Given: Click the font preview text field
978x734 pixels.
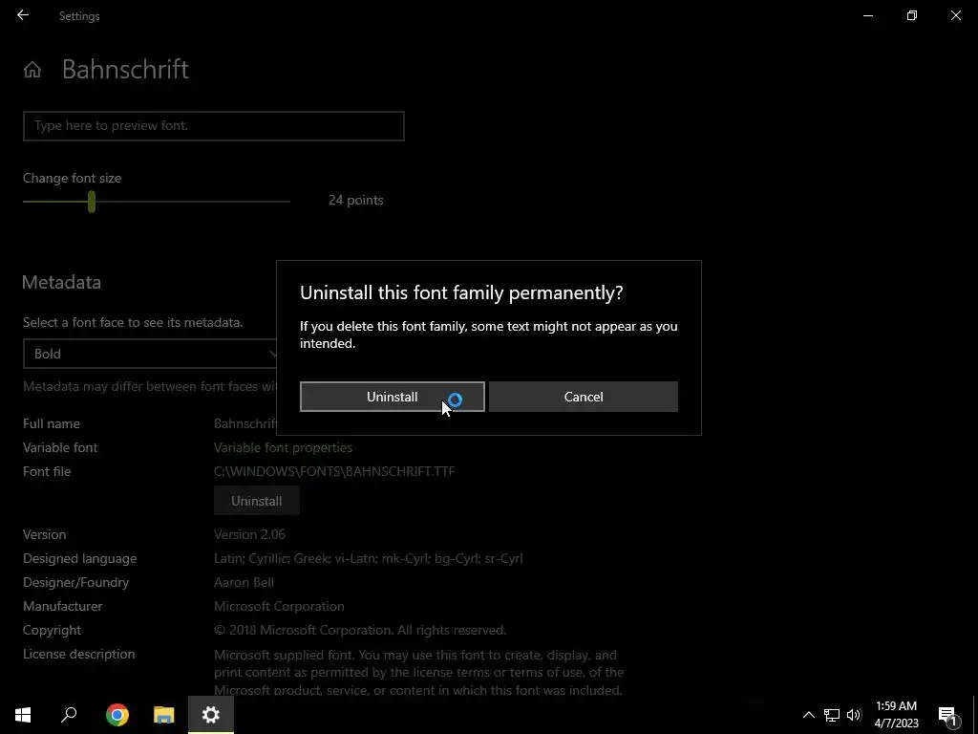Looking at the screenshot, I should click(214, 126).
